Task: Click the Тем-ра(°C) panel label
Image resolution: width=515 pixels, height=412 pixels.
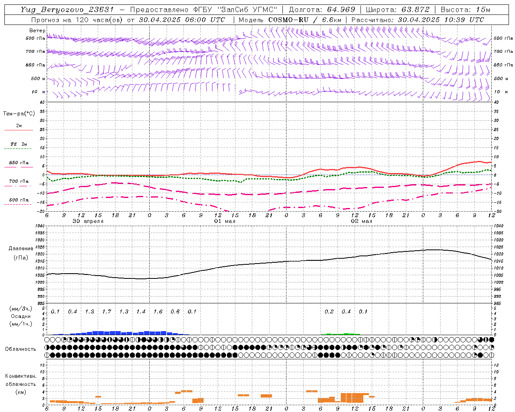Action: pyautogui.click(x=19, y=113)
